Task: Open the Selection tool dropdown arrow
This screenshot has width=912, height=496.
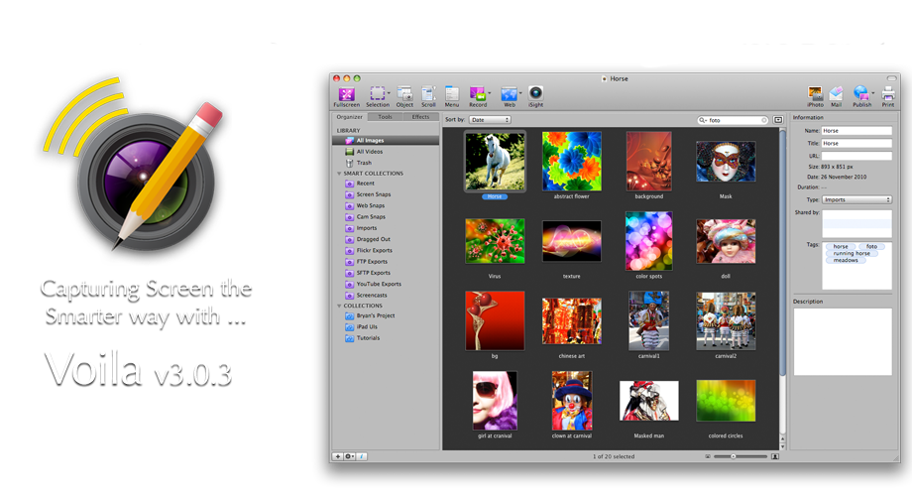Action: pyautogui.click(x=390, y=93)
